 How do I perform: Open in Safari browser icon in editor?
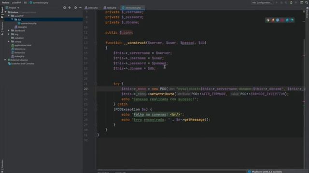coord(278,20)
